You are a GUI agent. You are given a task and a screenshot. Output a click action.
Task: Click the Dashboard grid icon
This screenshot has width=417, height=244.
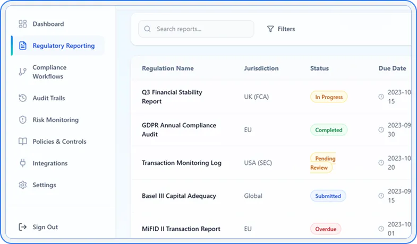pos(22,24)
